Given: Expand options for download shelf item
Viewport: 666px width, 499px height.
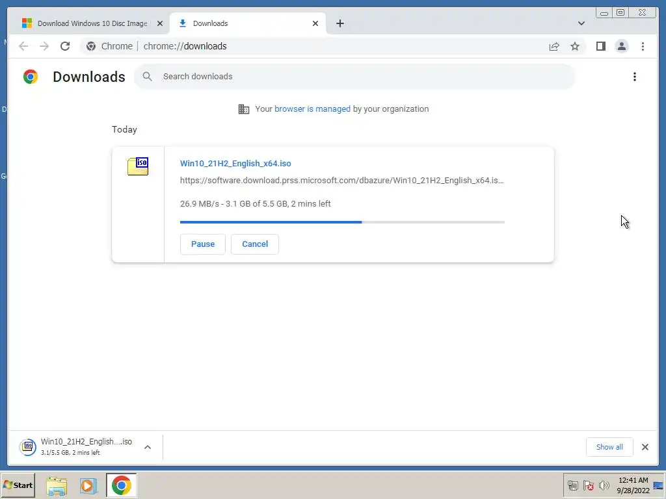Looking at the screenshot, I should (x=148, y=447).
